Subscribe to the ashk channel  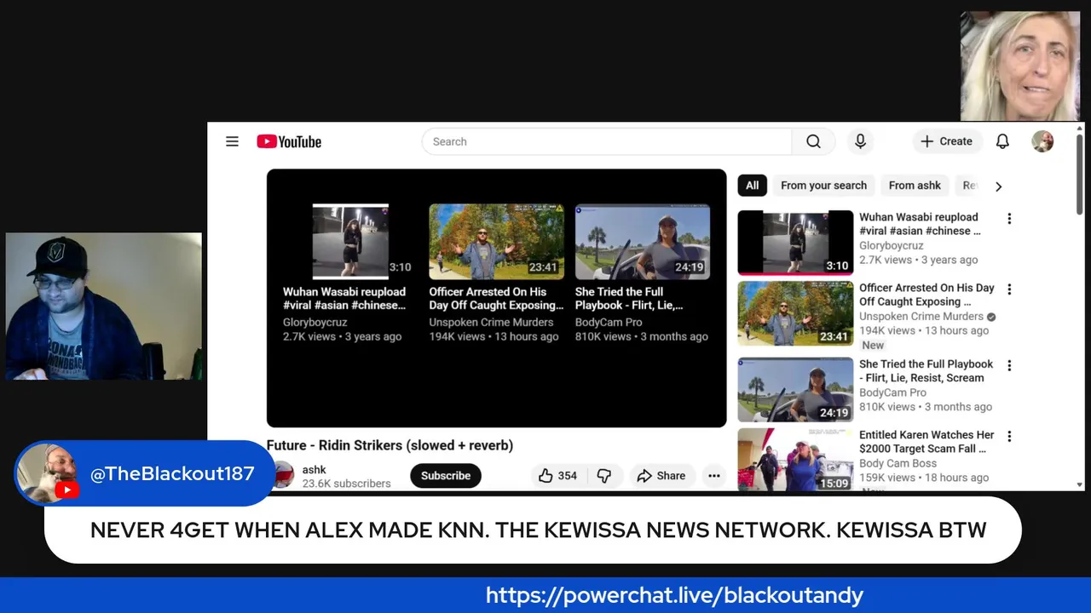[x=446, y=475]
